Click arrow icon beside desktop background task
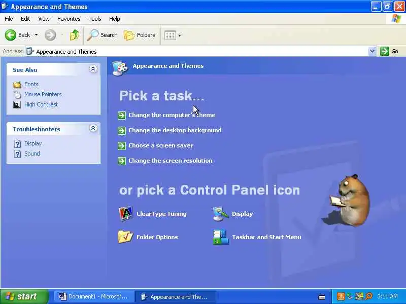This screenshot has height=304, width=406. (122, 130)
